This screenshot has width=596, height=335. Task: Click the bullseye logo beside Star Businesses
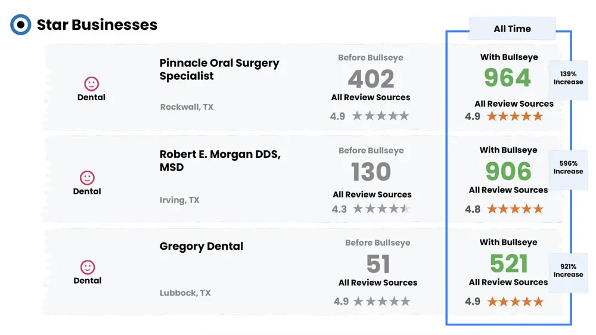click(20, 24)
